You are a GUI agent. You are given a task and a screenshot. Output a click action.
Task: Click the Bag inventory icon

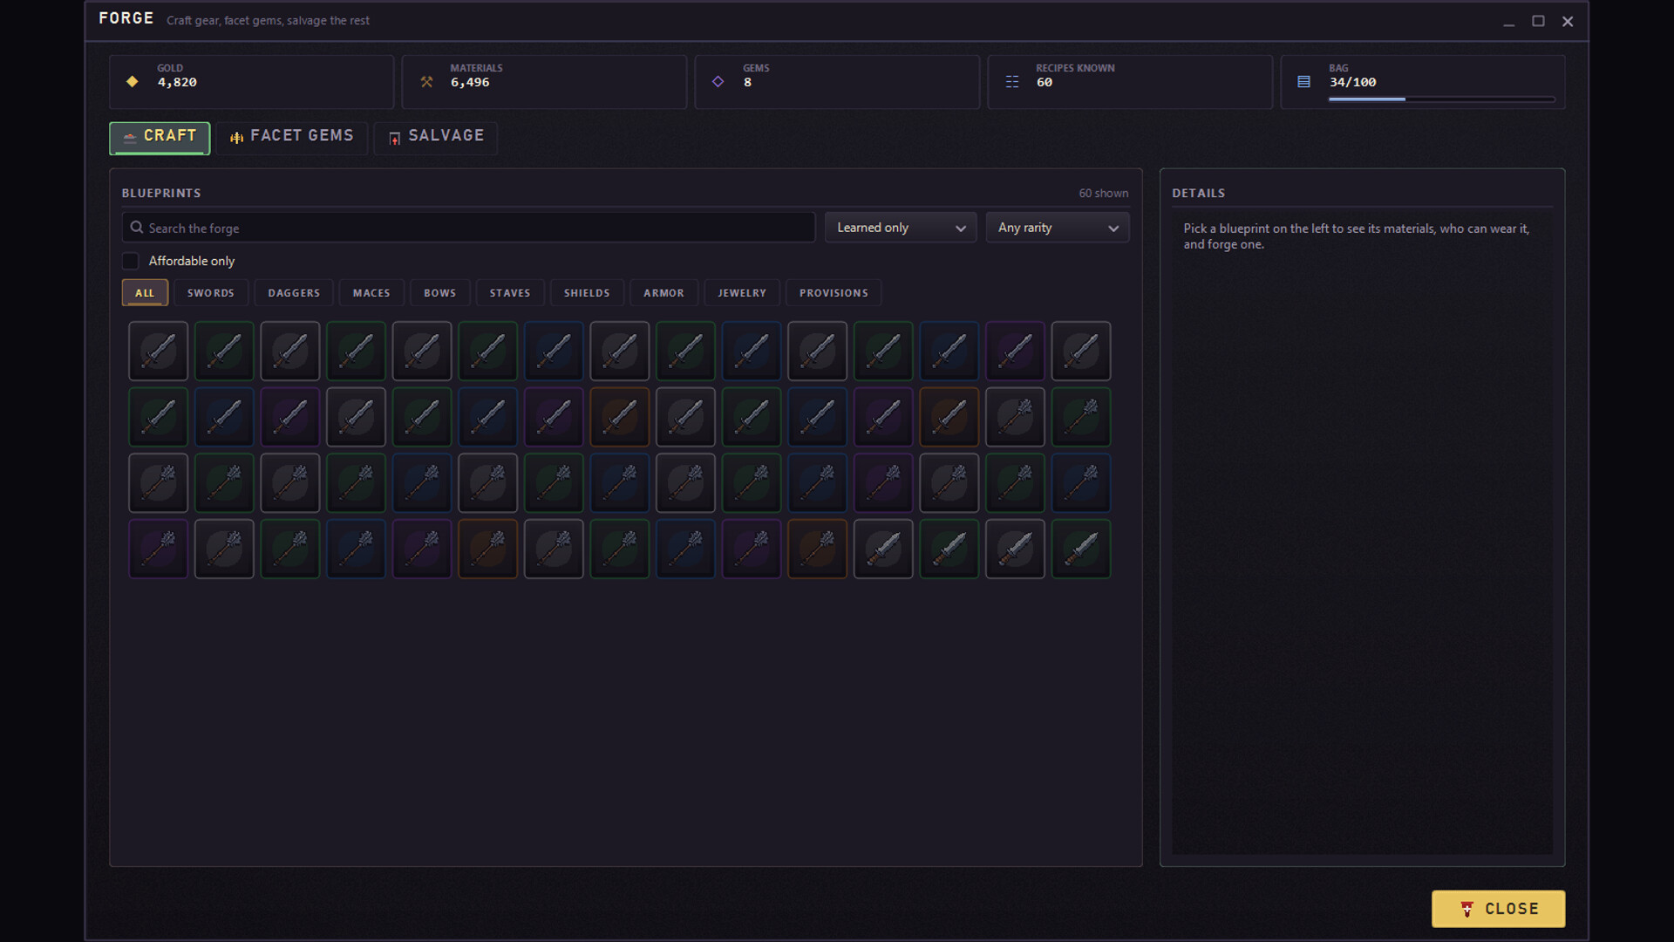[1304, 81]
